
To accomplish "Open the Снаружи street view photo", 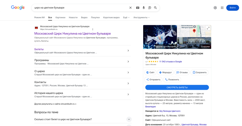I will (x=194, y=43).
